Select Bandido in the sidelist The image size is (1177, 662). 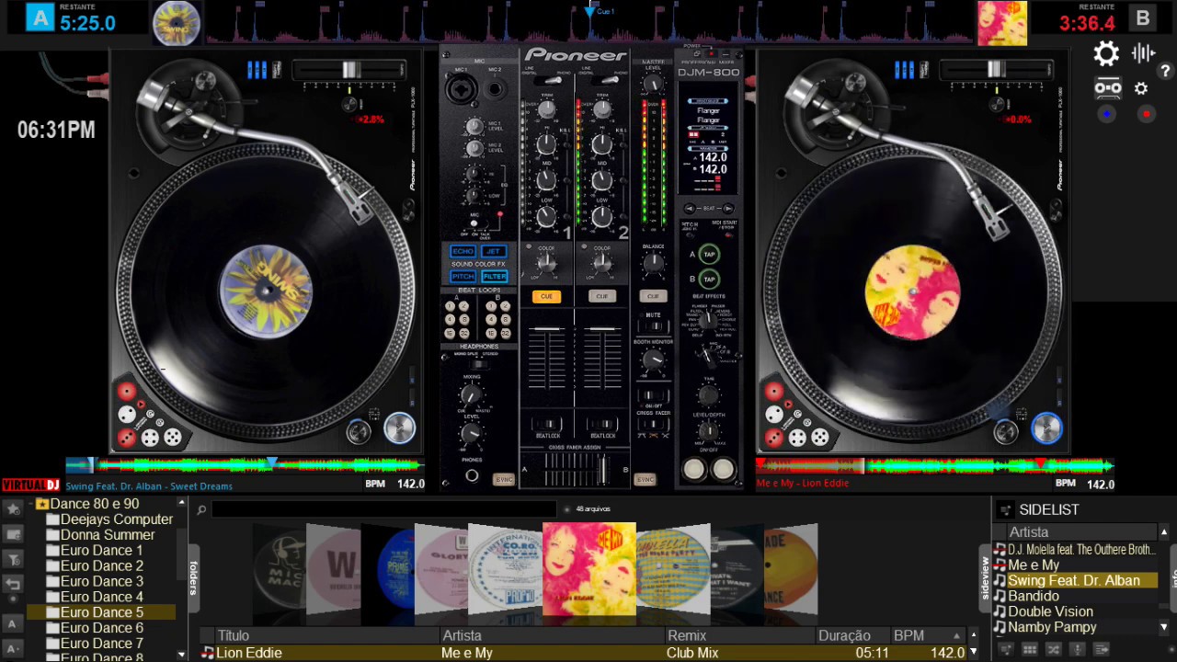pyautogui.click(x=1034, y=596)
